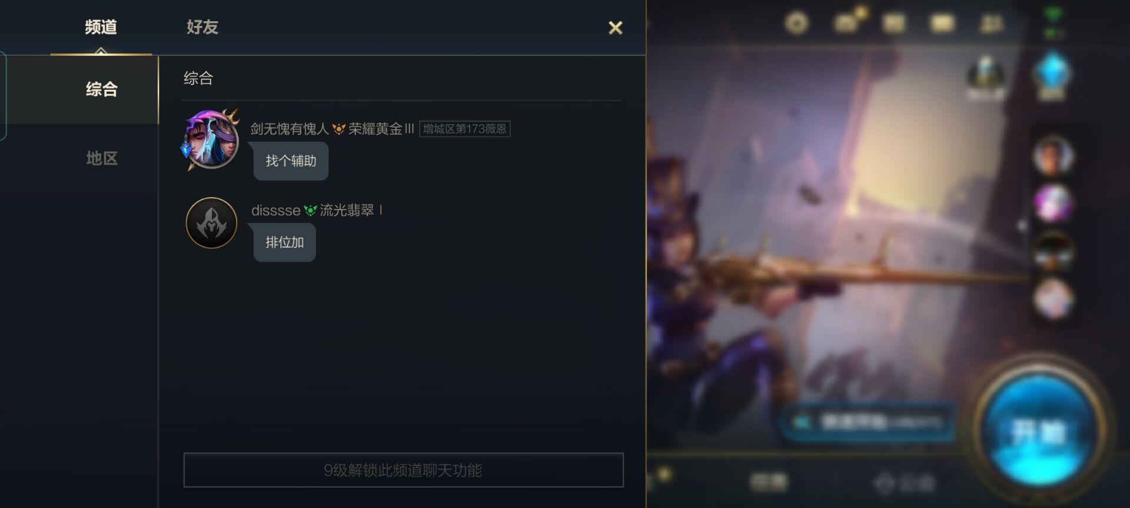Tap the 找个辅助 message bubble
Image resolution: width=1130 pixels, height=508 pixels.
pyautogui.click(x=291, y=161)
